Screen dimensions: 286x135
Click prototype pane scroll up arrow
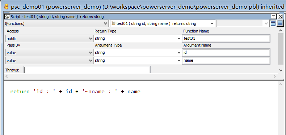(281, 31)
